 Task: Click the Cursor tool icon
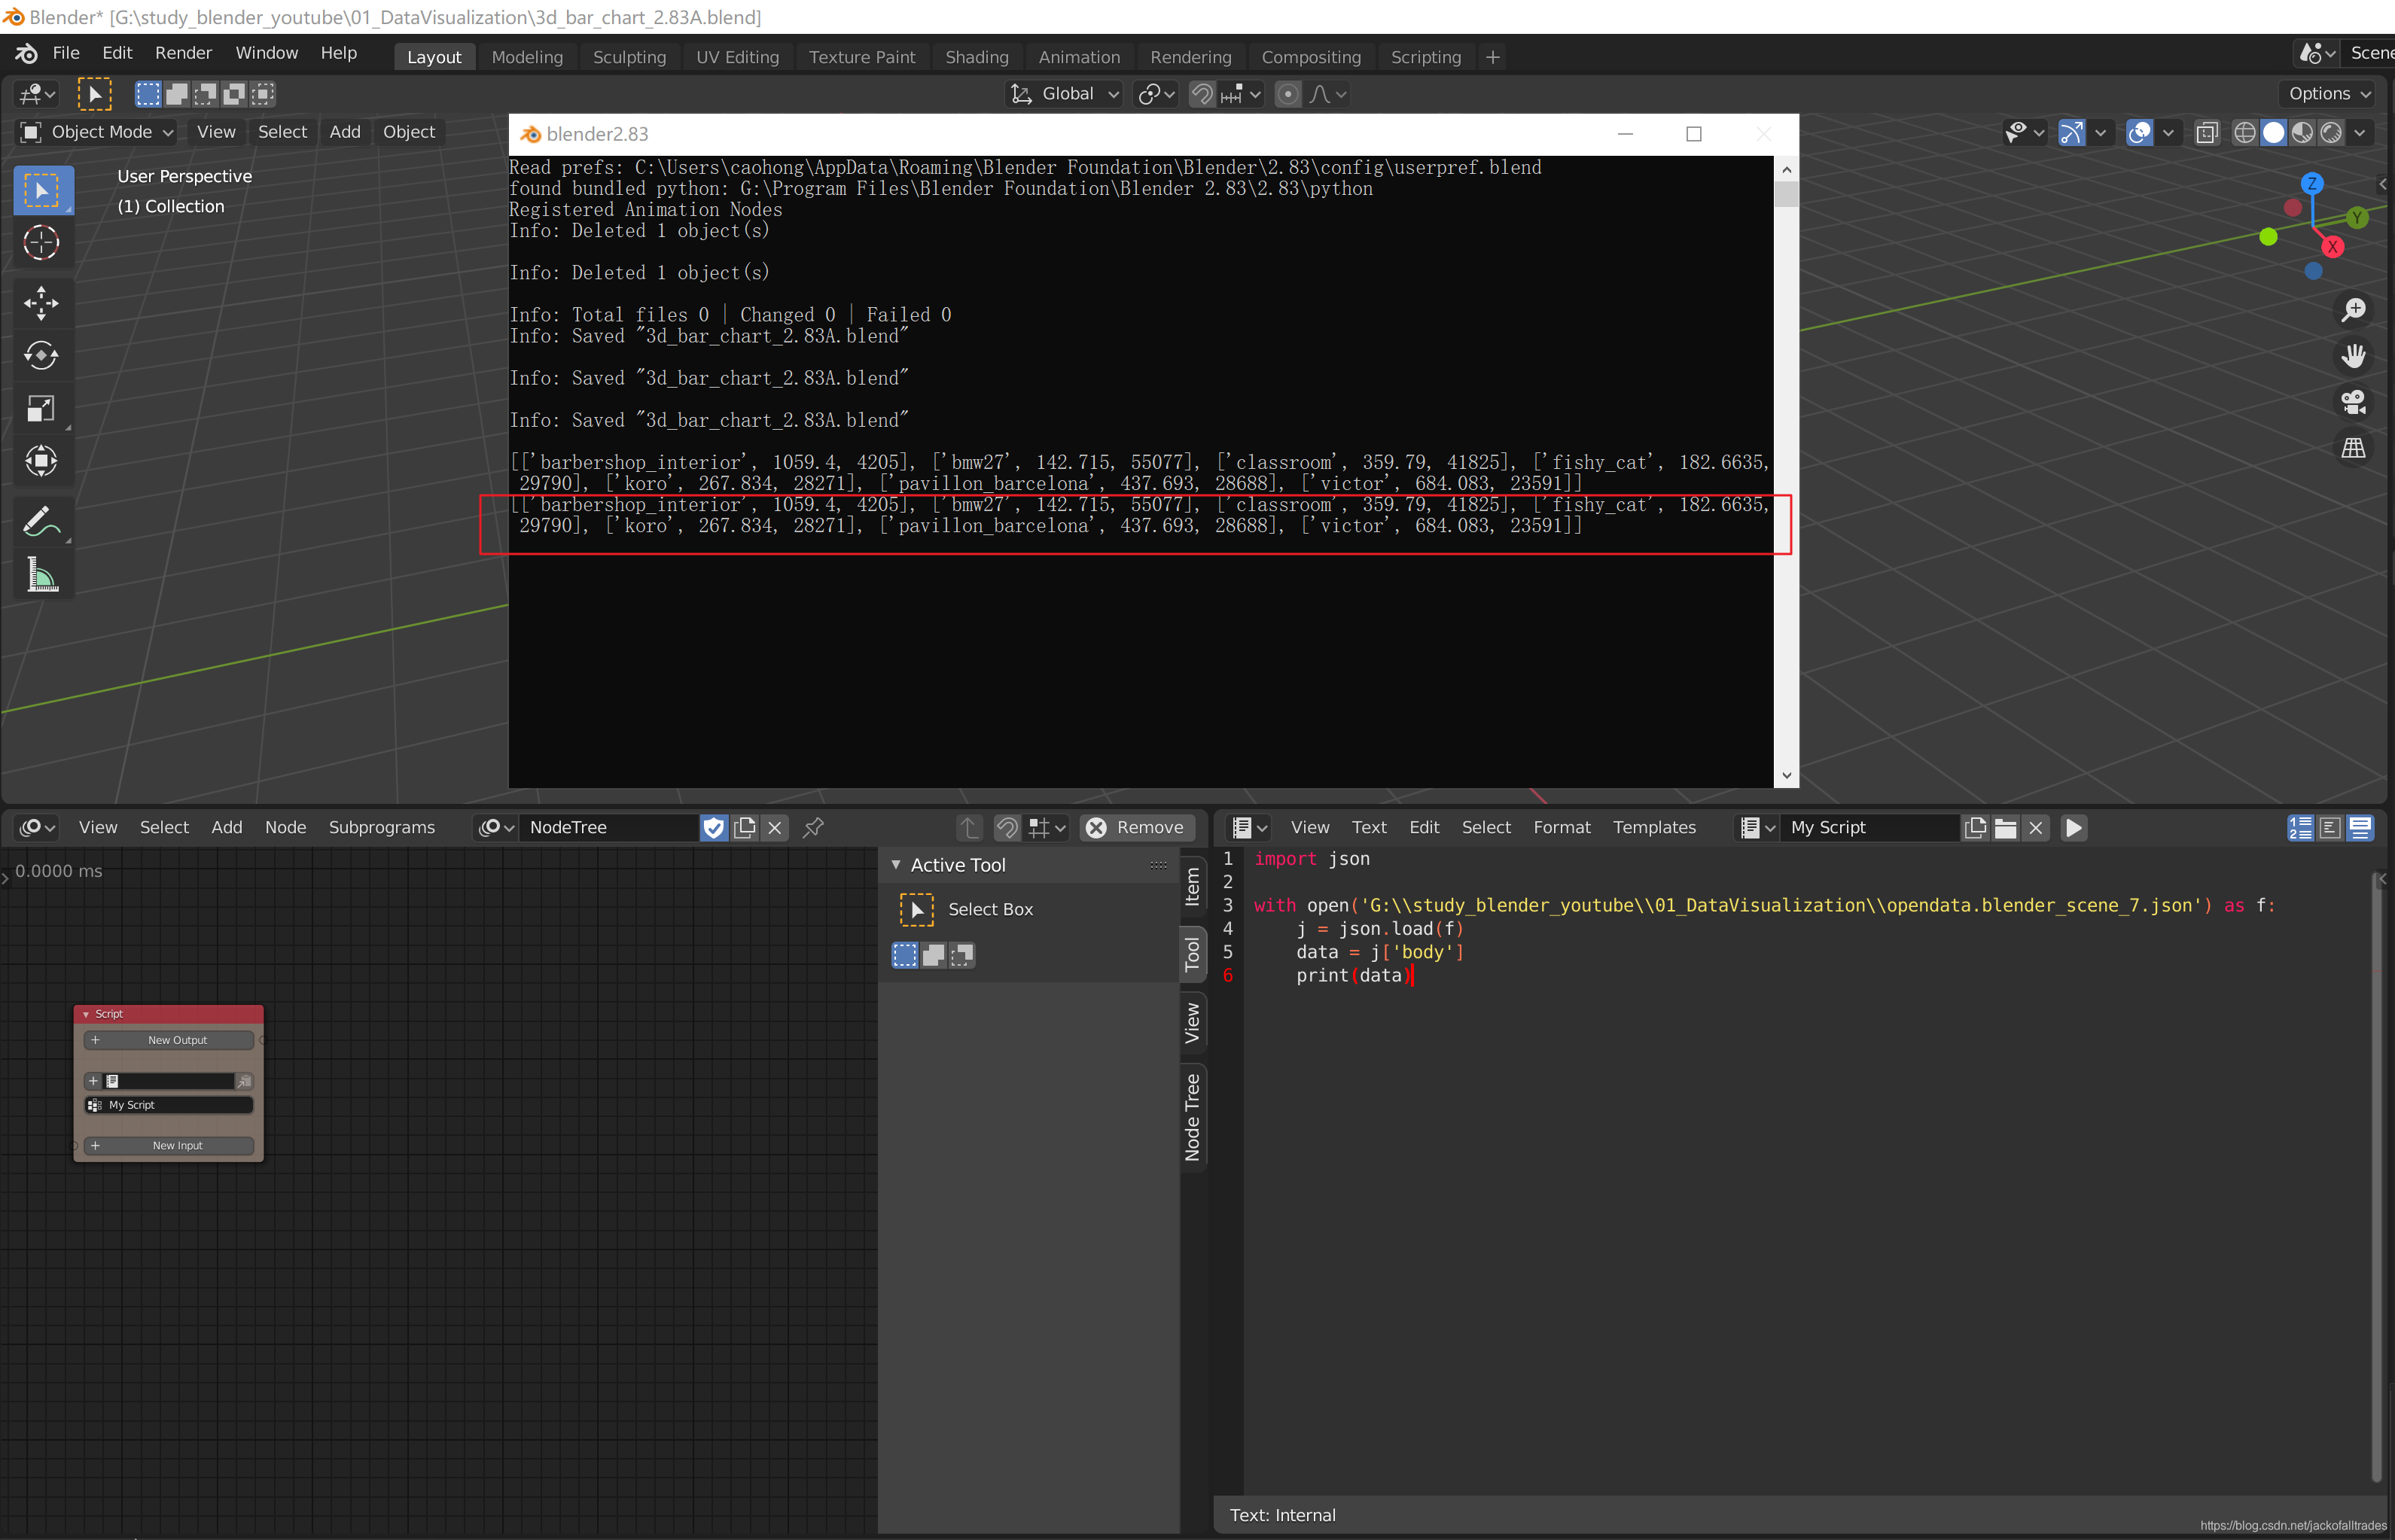(x=41, y=243)
